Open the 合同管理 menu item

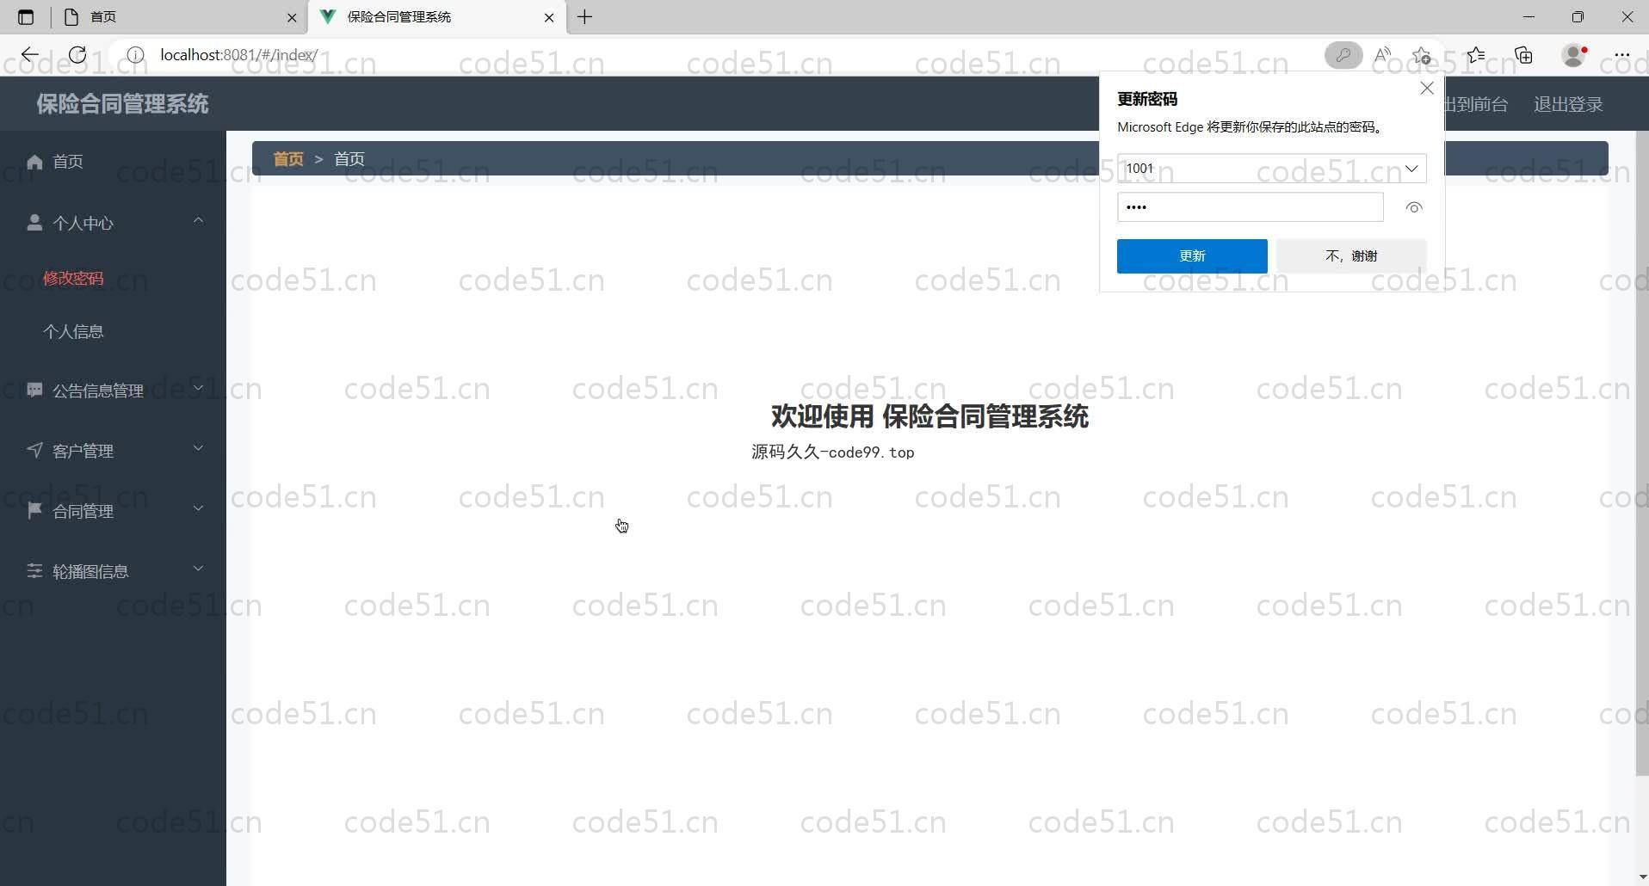[x=113, y=511]
